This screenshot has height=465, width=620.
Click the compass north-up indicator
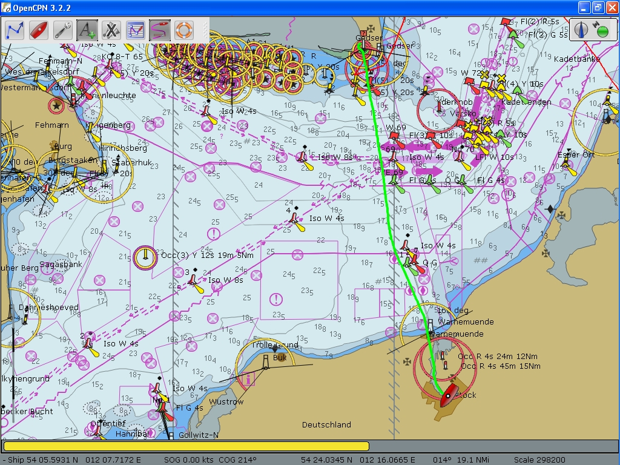tap(581, 30)
